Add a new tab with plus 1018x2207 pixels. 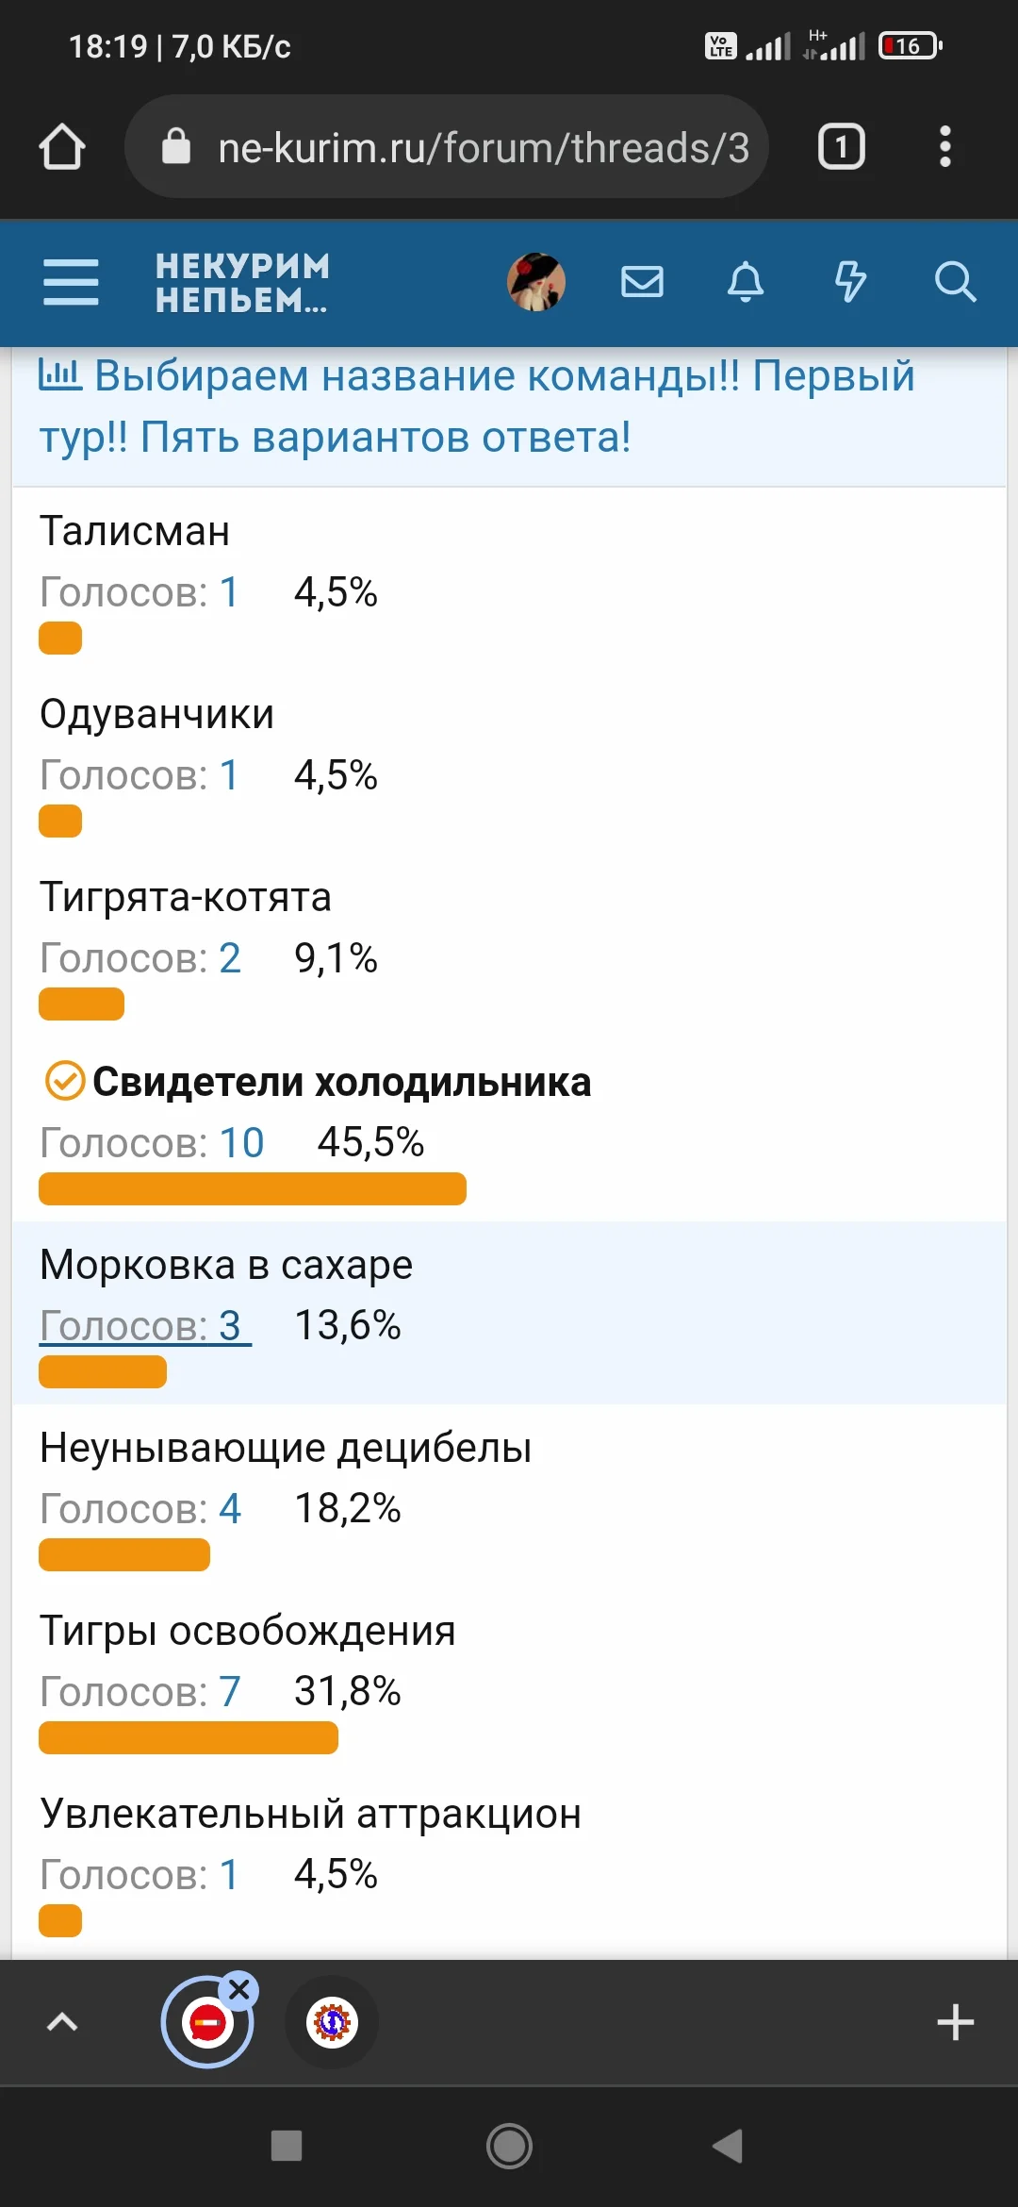[955, 2022]
